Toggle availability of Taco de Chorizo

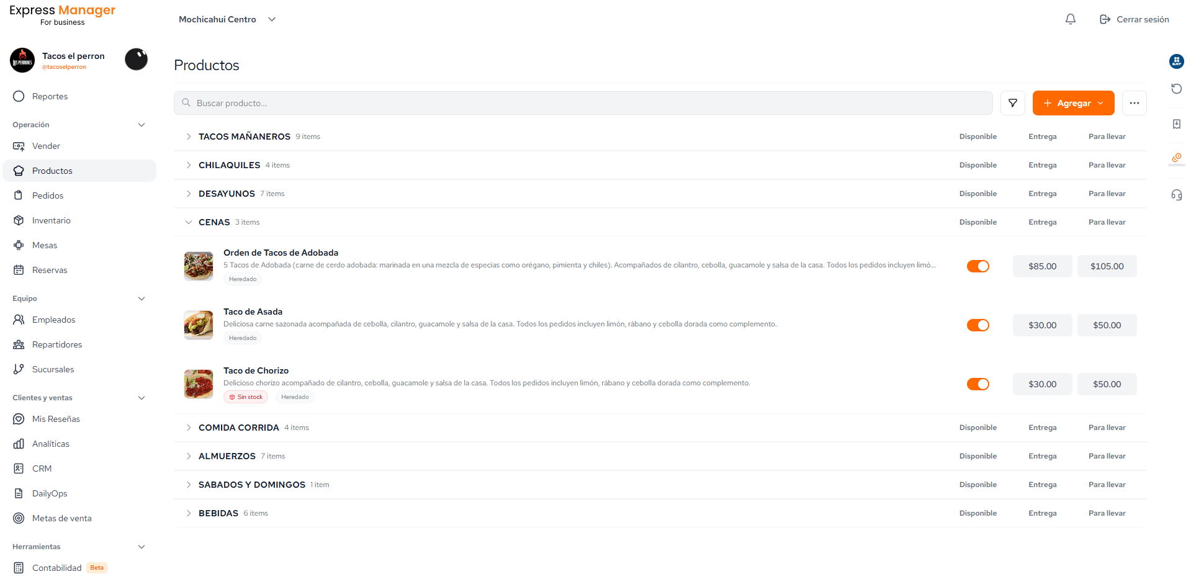(x=978, y=384)
